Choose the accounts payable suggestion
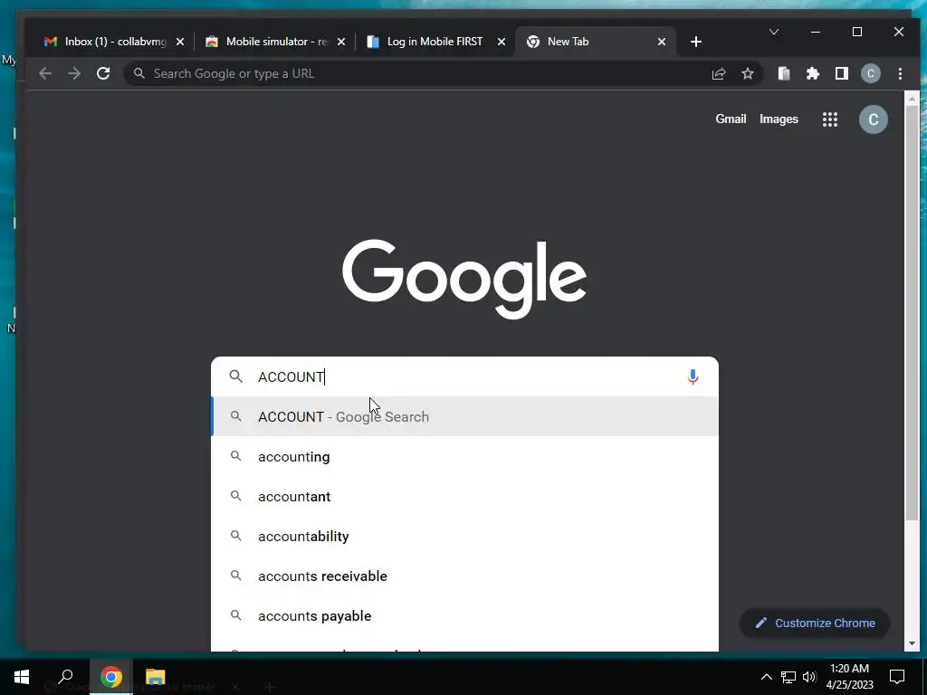Screen dimensions: 927x695 click(x=464, y=615)
